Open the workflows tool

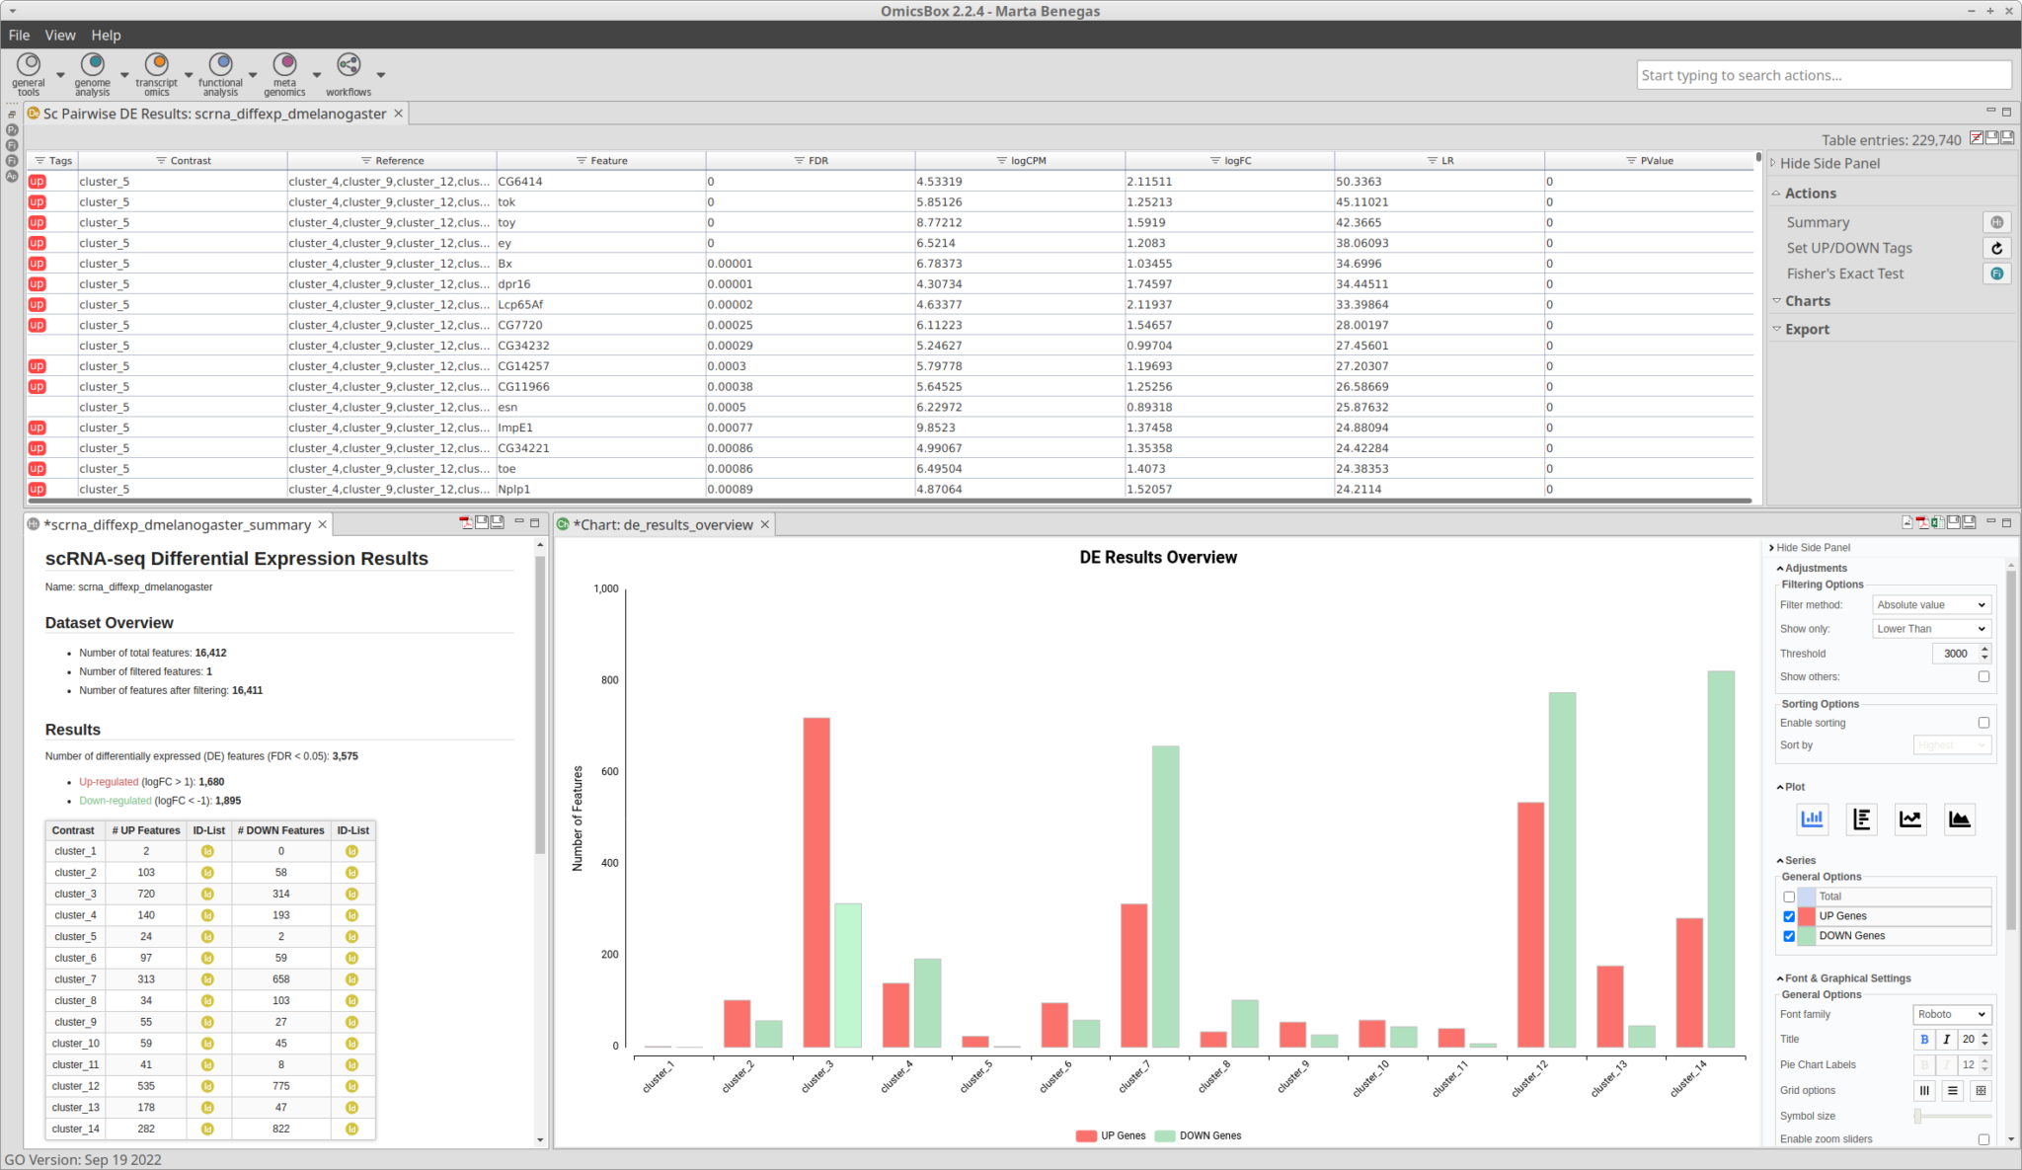(348, 72)
